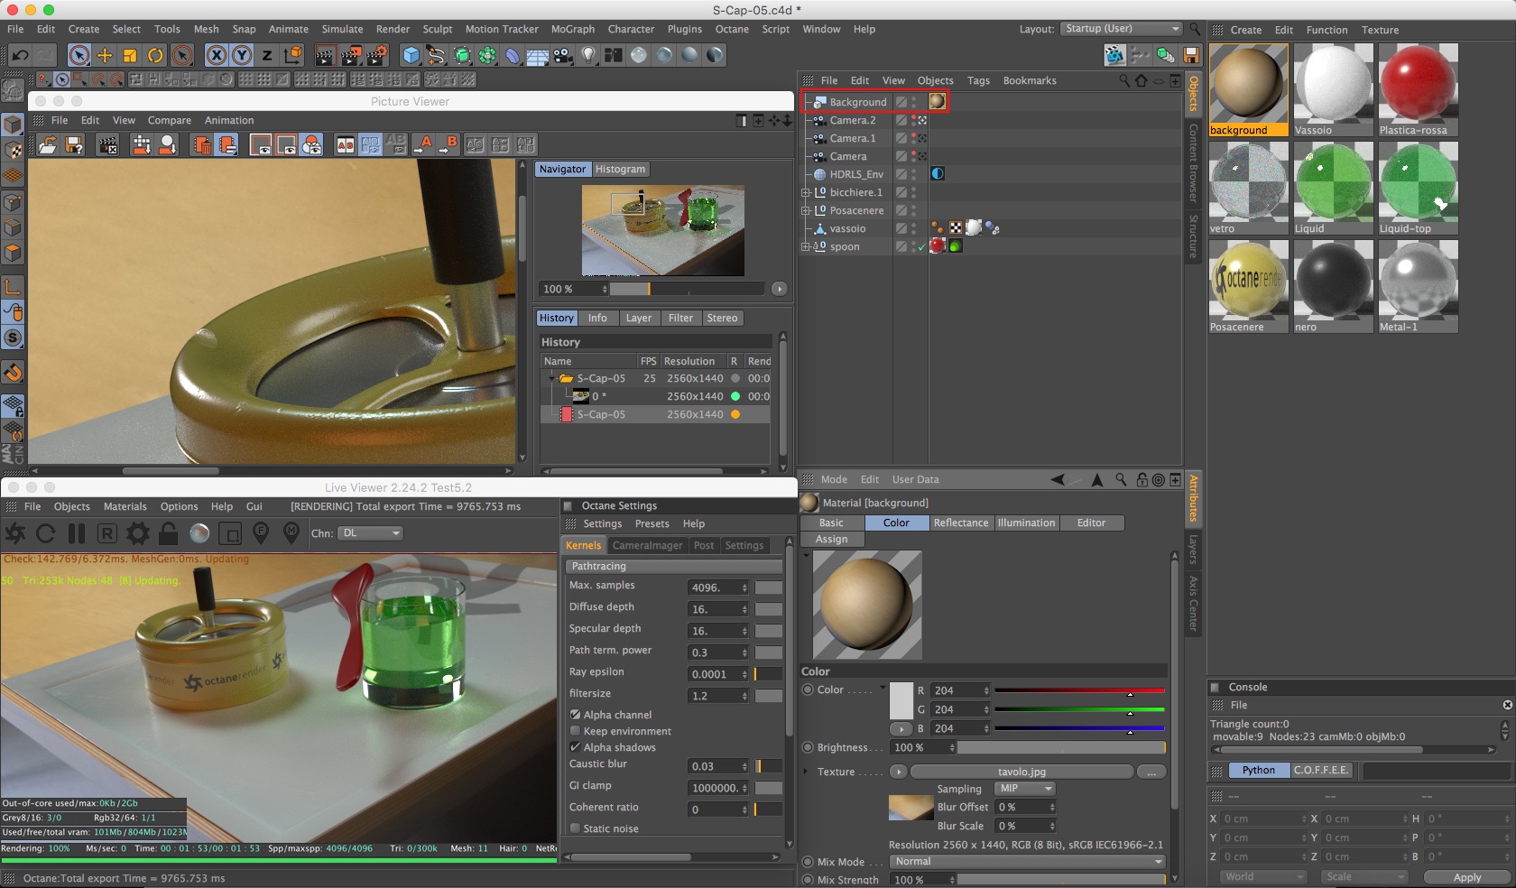Expand the bicchiere.1 object in the tree
The height and width of the screenshot is (888, 1516).
point(806,192)
